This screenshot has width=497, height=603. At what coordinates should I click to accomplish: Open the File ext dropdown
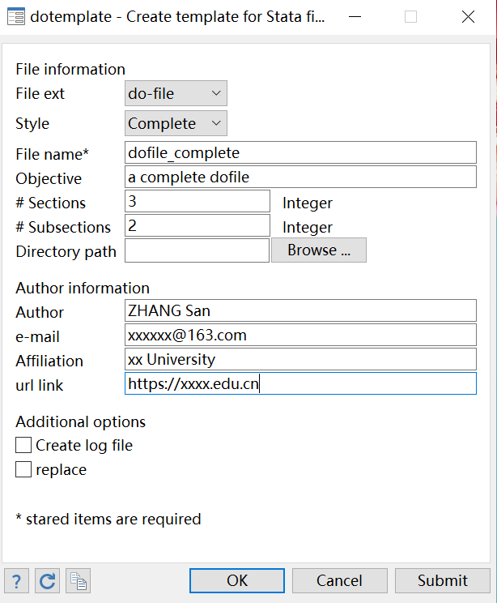click(176, 93)
